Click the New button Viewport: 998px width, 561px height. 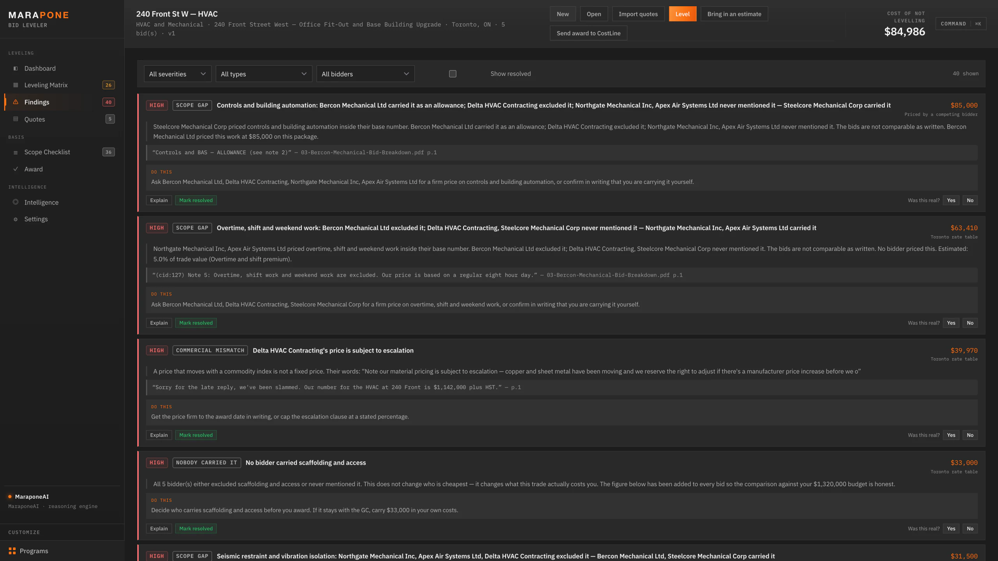(563, 14)
